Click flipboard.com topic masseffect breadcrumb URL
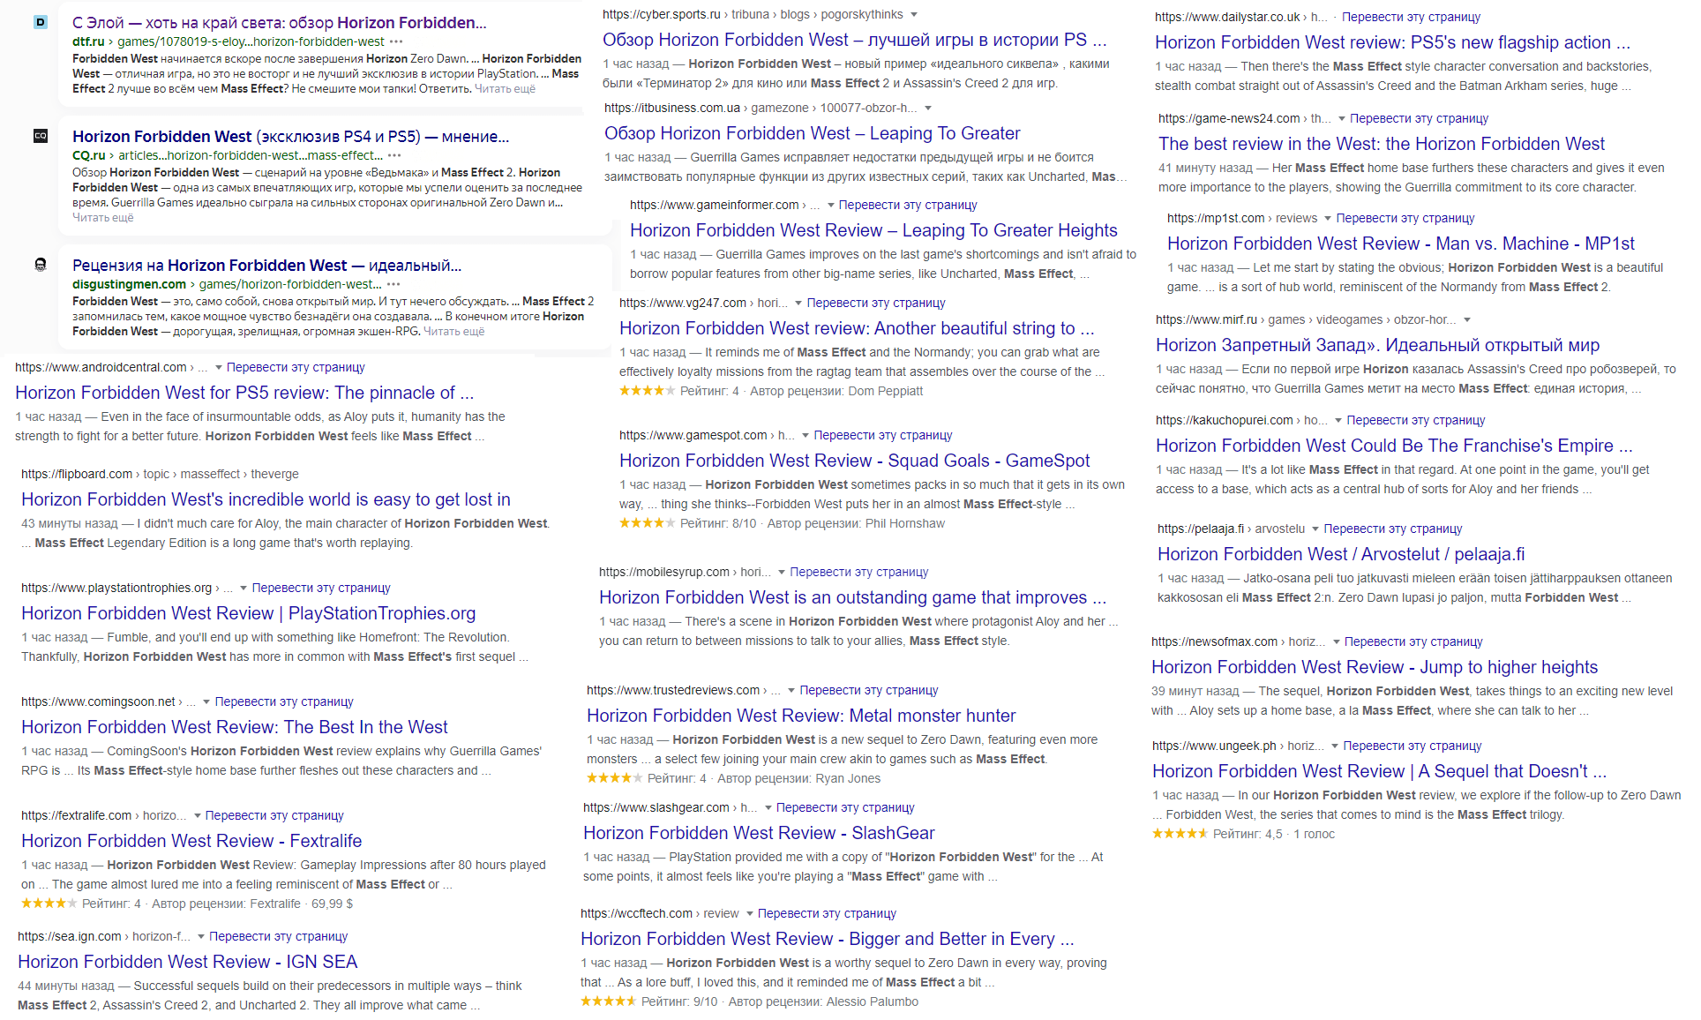The height and width of the screenshot is (1020, 1701). click(160, 474)
